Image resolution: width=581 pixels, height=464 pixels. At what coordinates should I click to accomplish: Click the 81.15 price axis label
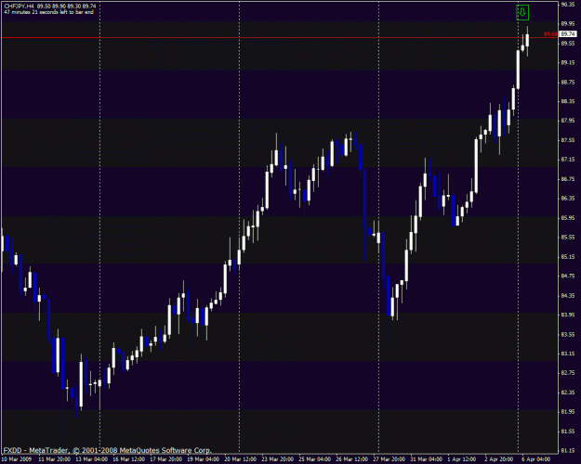[x=568, y=451]
